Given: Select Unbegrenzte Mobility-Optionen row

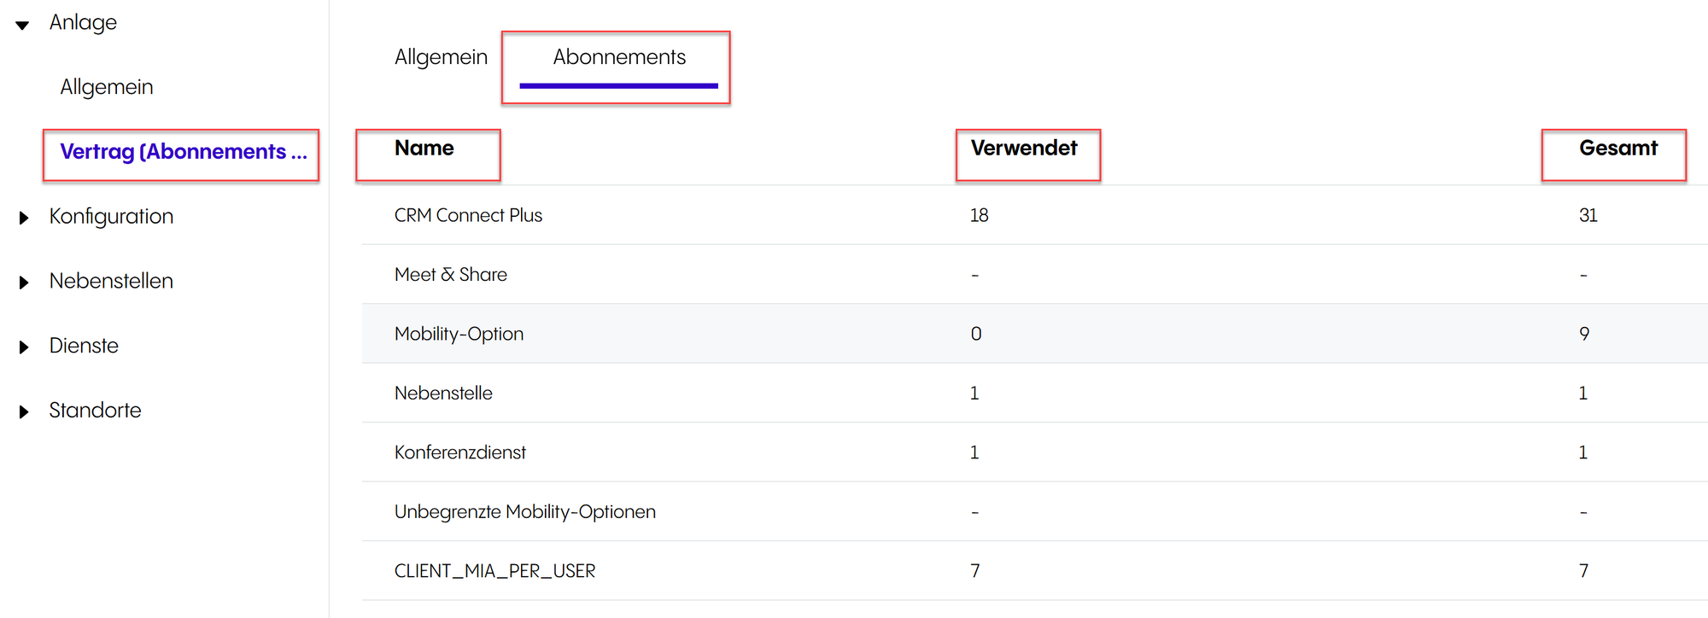Looking at the screenshot, I should [x=525, y=512].
